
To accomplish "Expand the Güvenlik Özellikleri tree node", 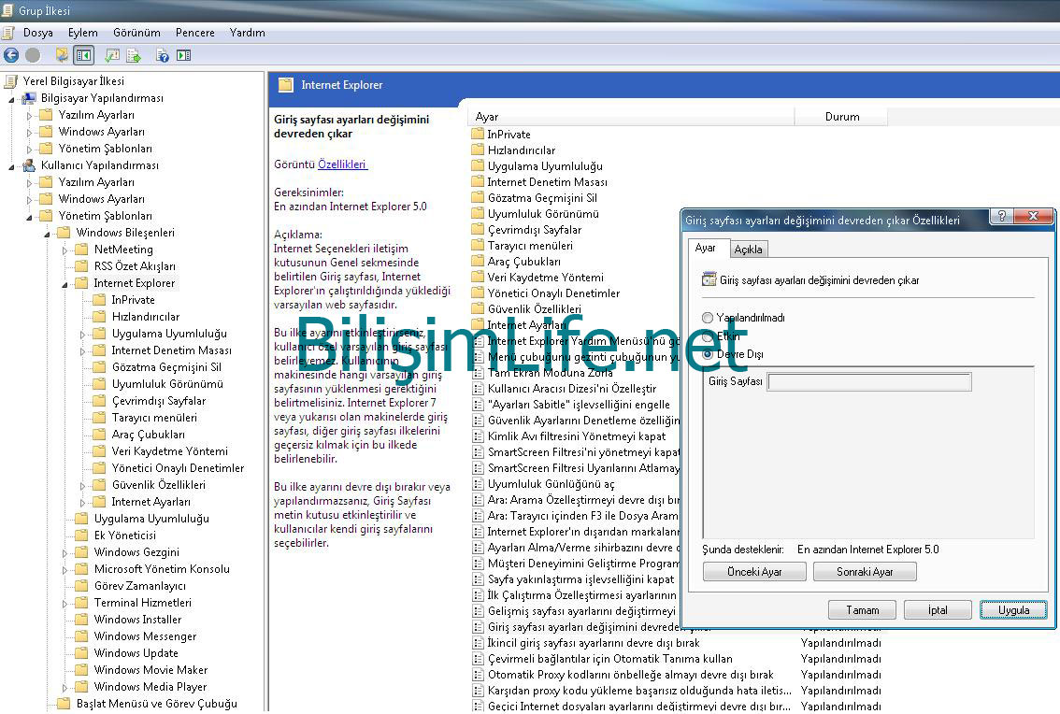I will [x=82, y=485].
